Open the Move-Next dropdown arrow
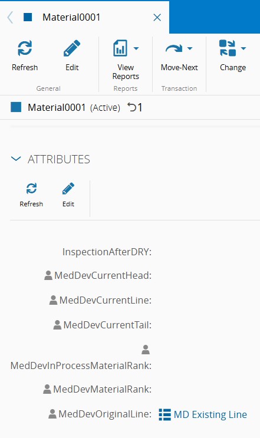This screenshot has height=438, width=260. pos(190,48)
